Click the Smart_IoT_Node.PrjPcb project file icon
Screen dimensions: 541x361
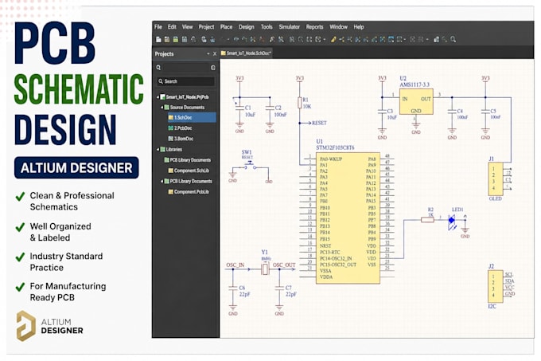point(163,97)
